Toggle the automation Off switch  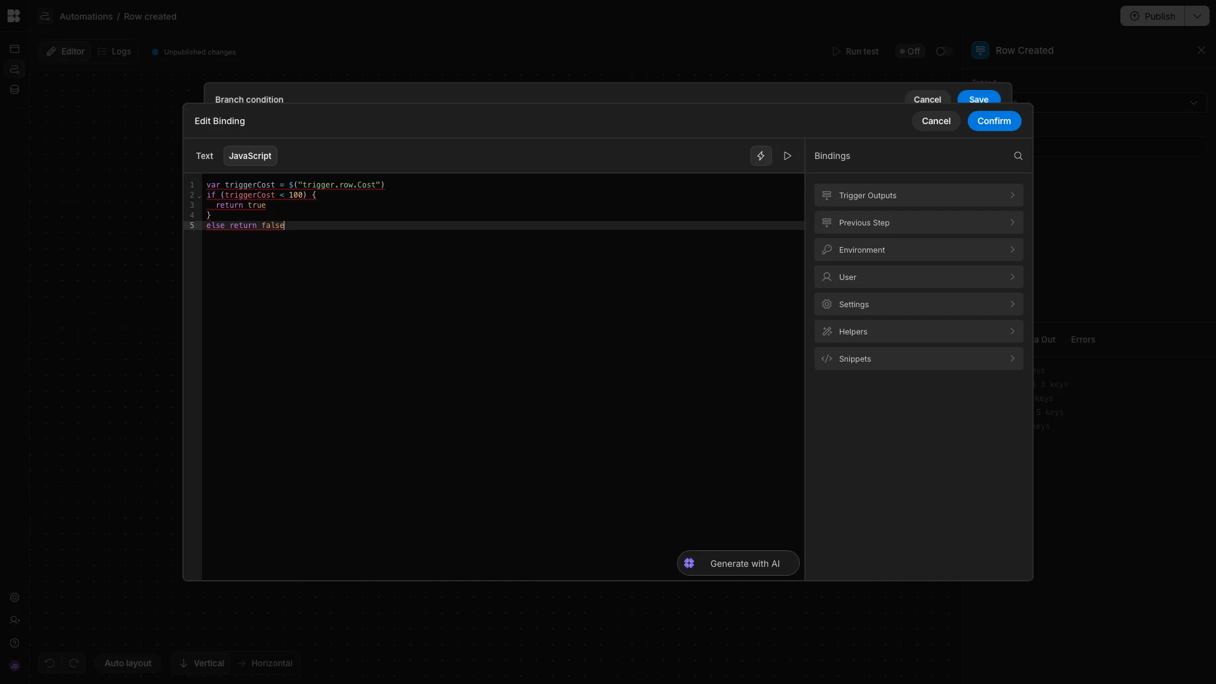(943, 52)
